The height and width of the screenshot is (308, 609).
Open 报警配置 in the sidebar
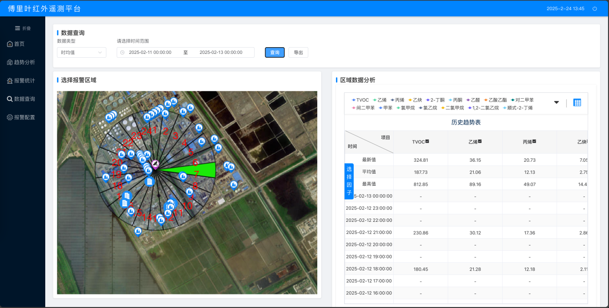pos(24,117)
